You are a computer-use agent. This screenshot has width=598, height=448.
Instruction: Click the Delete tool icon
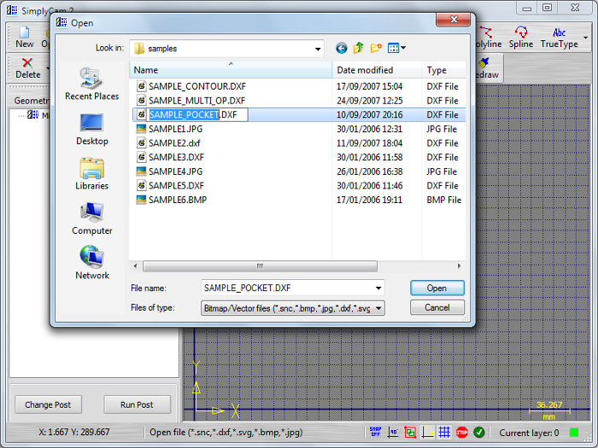pos(27,67)
